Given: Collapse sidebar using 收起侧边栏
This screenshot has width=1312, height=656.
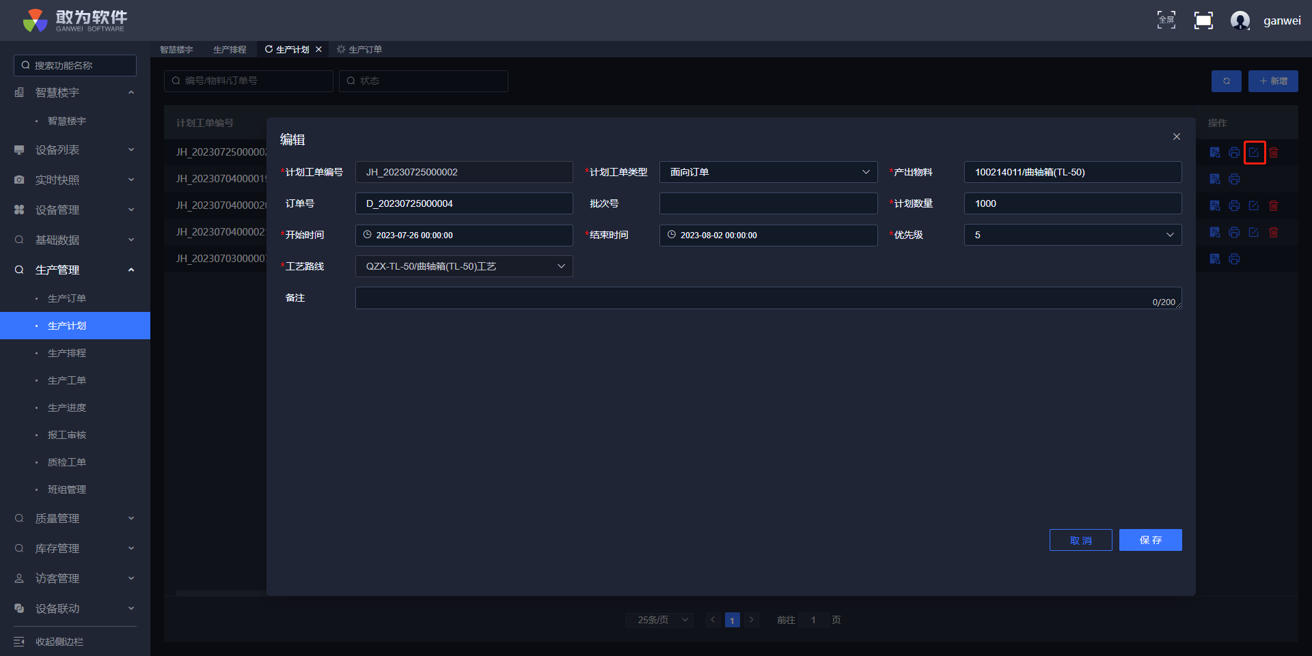Looking at the screenshot, I should coord(59,642).
